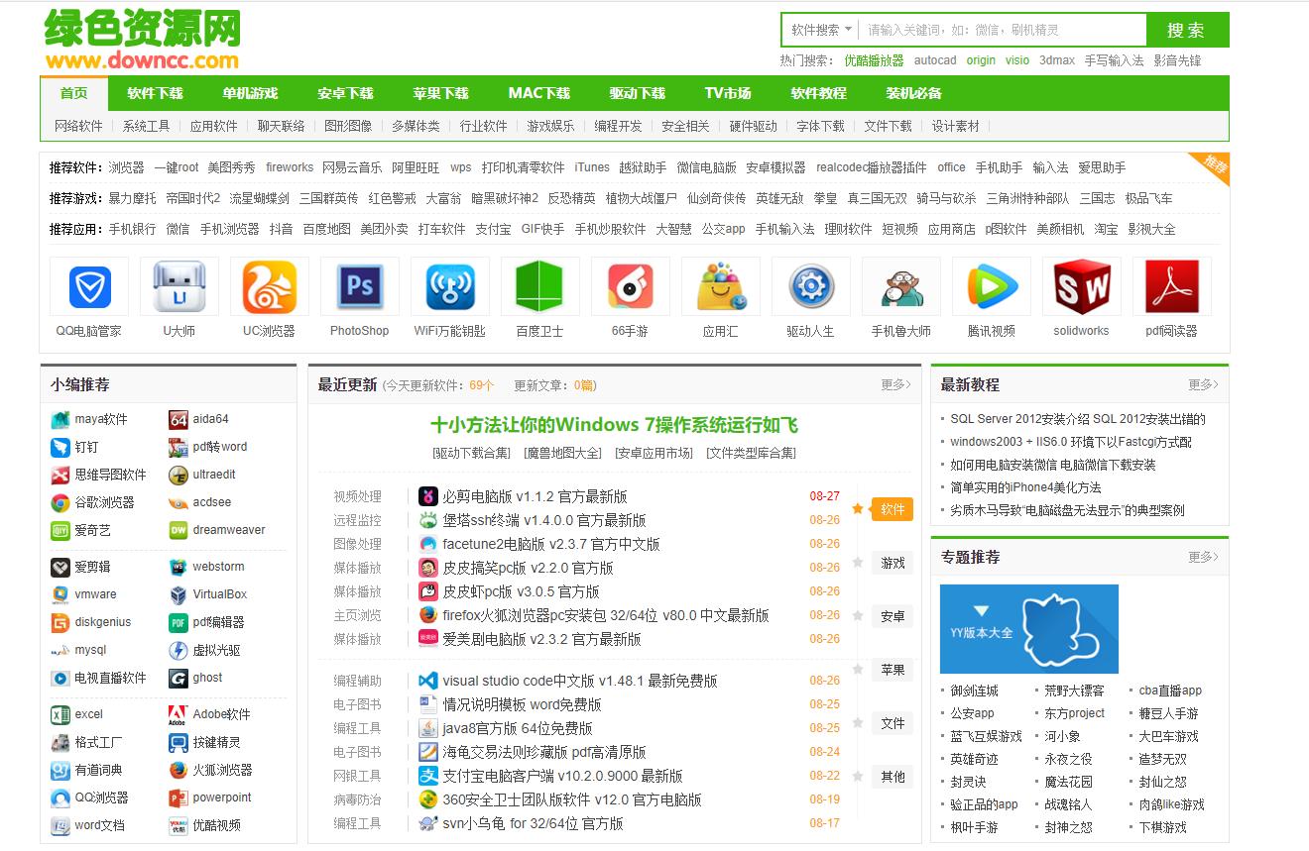Expand 更多 in 最新教程 header
1309x851 pixels.
(1203, 384)
